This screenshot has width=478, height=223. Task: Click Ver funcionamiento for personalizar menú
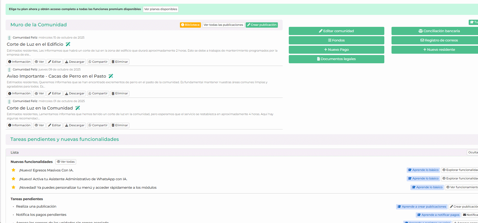[x=461, y=187]
